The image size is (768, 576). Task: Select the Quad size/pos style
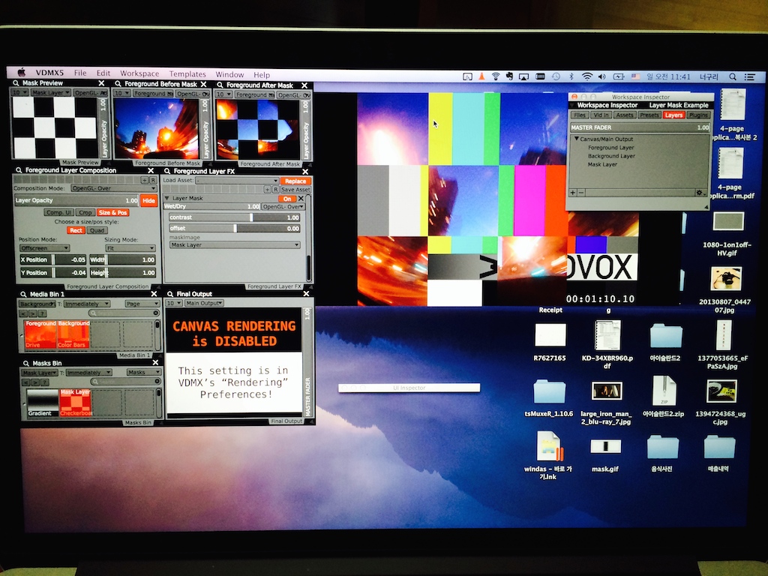(97, 230)
